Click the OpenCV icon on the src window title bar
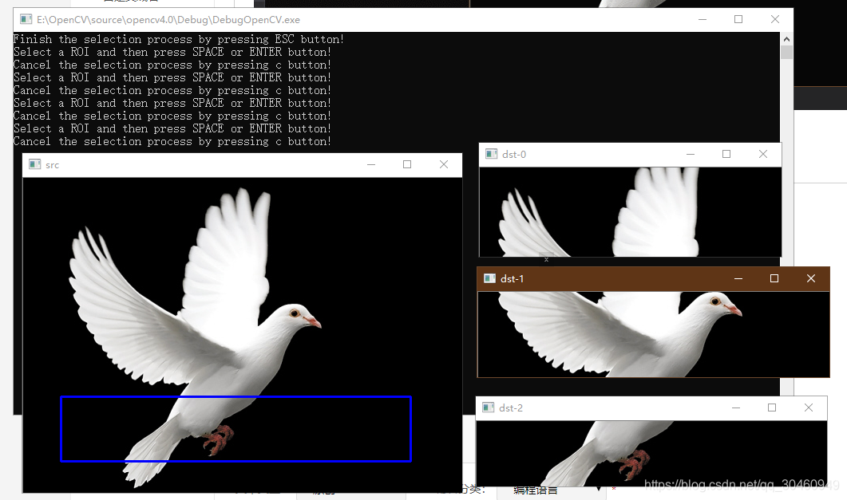 [34, 164]
